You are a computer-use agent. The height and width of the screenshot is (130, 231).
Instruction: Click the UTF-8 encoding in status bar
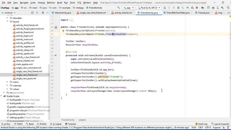pyautogui.click(x=208, y=127)
